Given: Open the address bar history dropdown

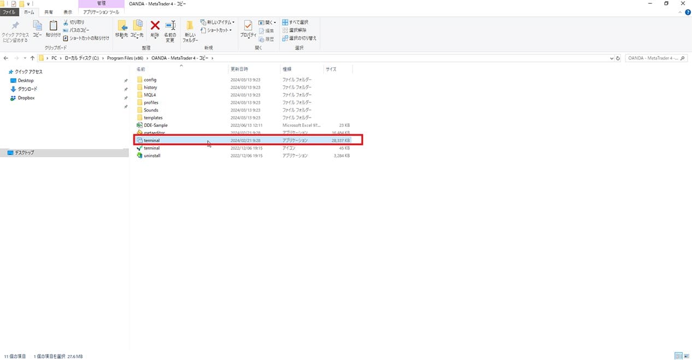Looking at the screenshot, I should tap(612, 58).
